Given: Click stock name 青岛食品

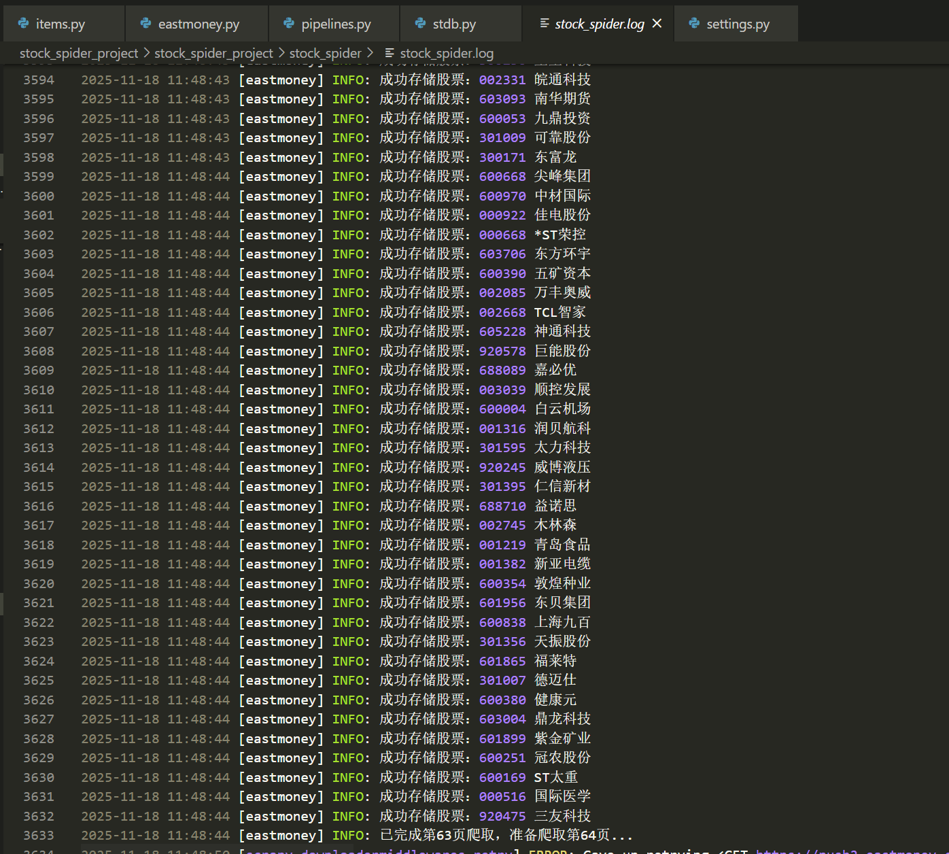Looking at the screenshot, I should coord(562,545).
